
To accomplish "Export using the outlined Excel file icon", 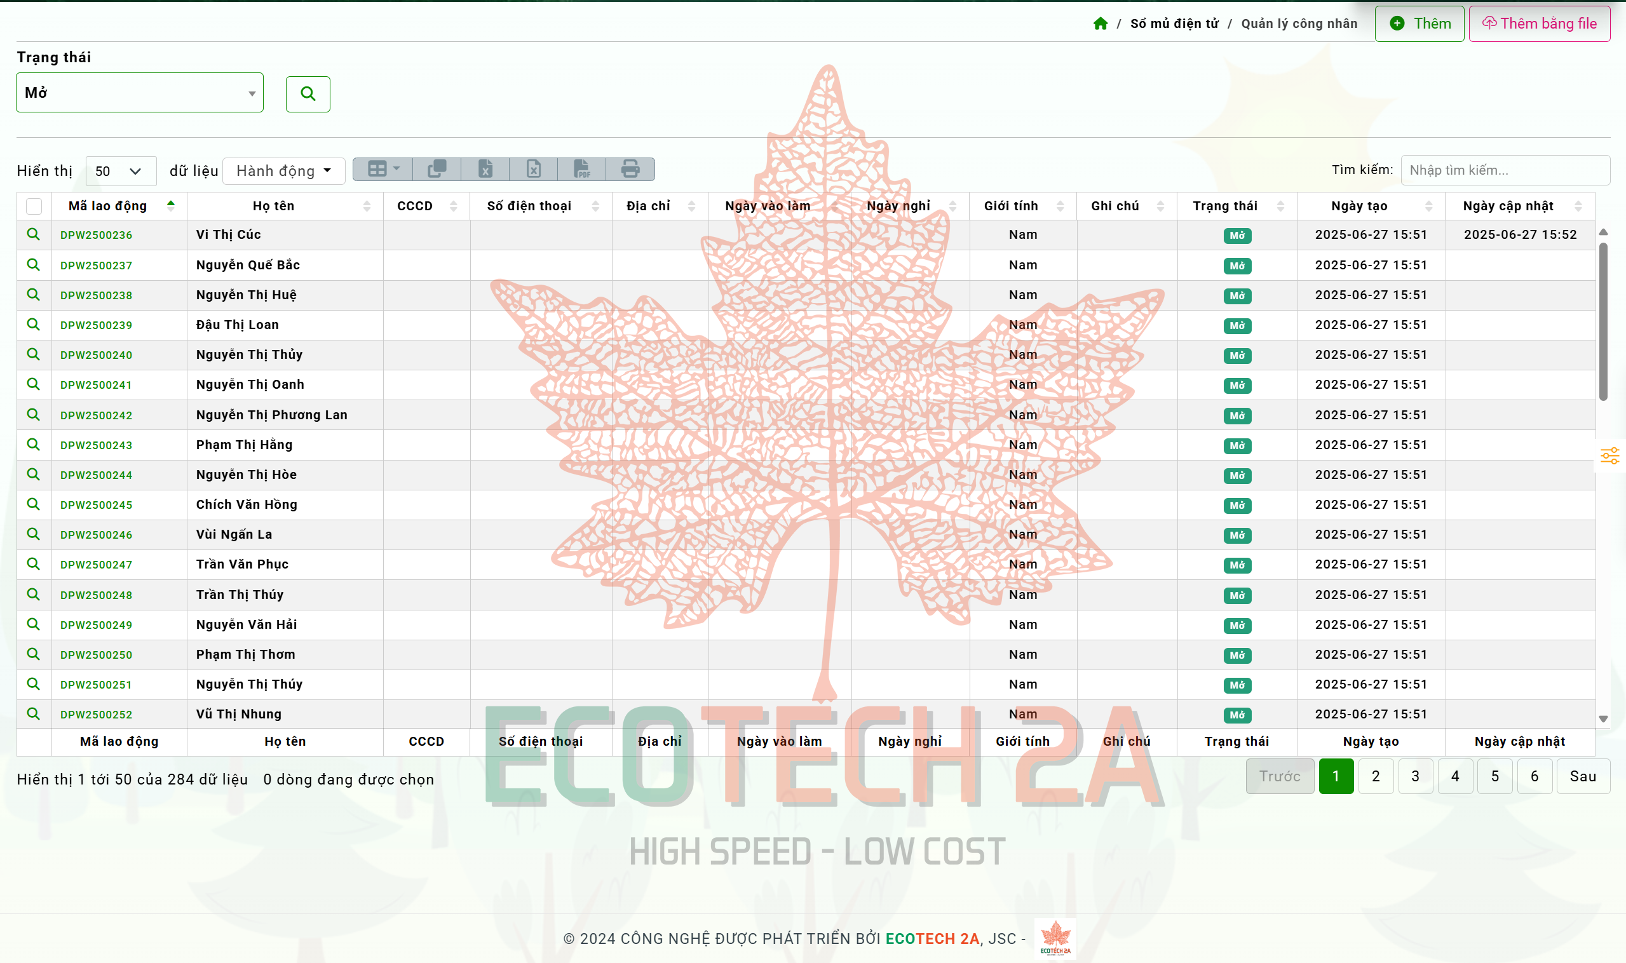I will [533, 170].
